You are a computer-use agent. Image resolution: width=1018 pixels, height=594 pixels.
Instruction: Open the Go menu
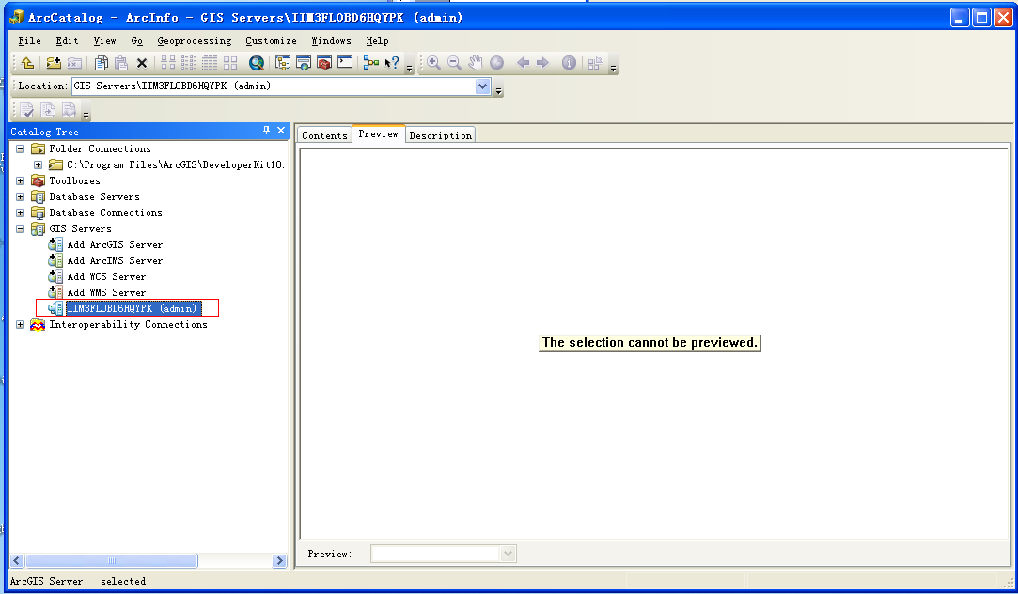point(136,41)
